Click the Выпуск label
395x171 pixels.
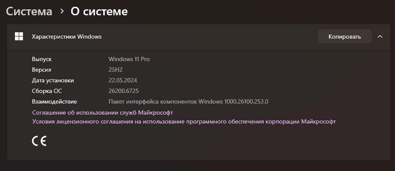(x=42, y=59)
